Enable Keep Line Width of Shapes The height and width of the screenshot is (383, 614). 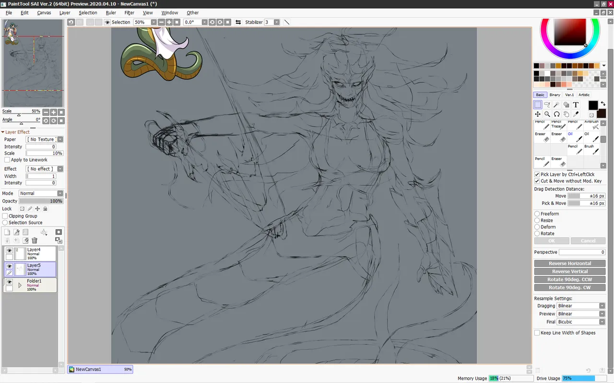(x=537, y=333)
